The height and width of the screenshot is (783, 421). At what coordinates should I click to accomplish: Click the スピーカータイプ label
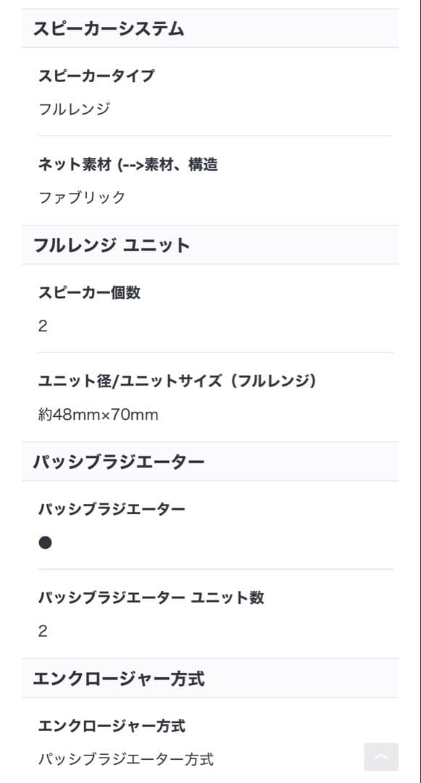(94, 75)
